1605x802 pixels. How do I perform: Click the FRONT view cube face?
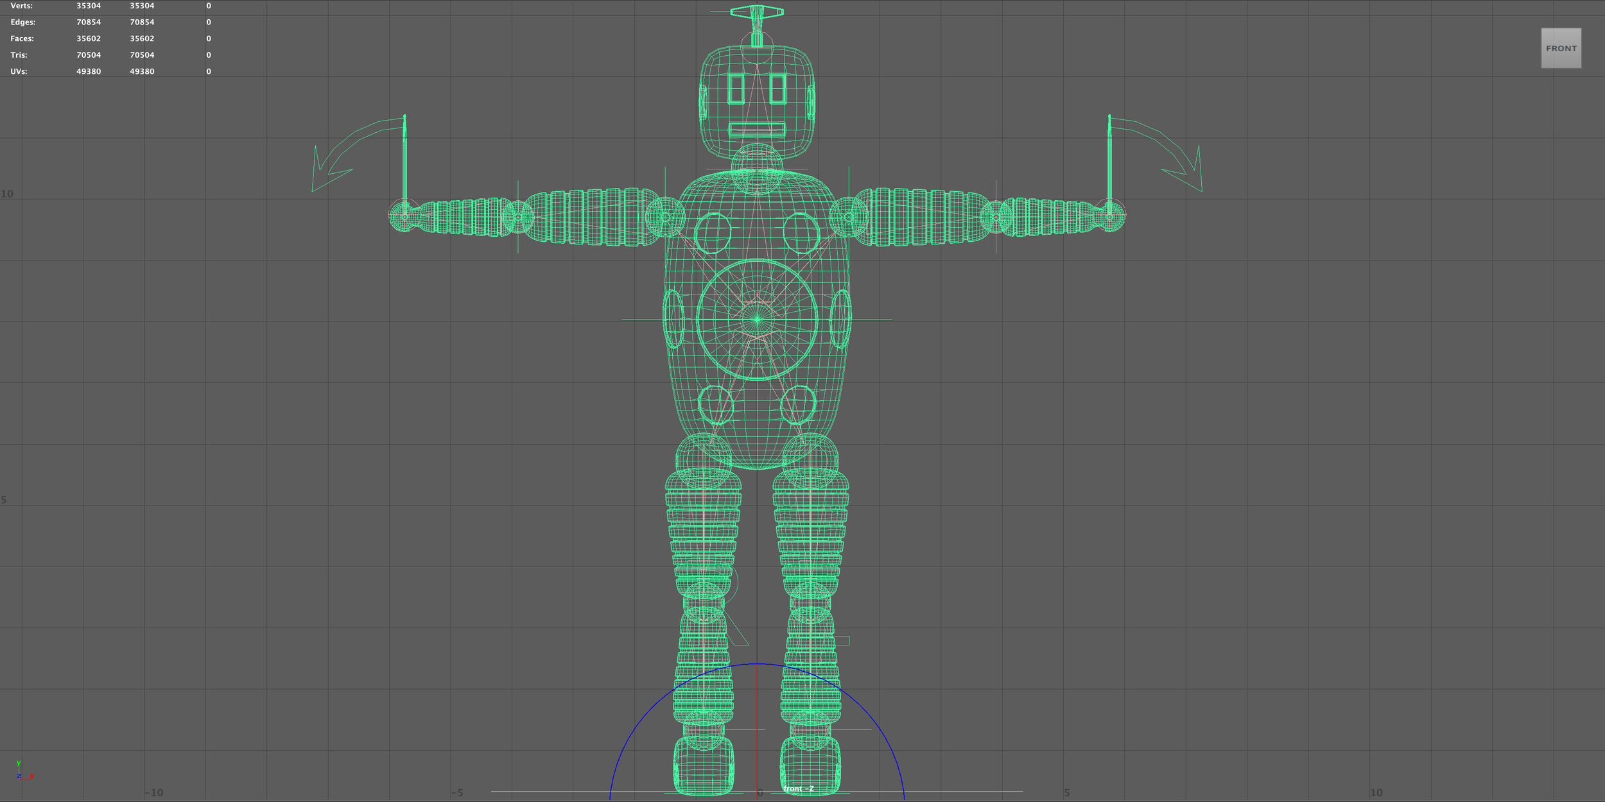click(x=1562, y=48)
